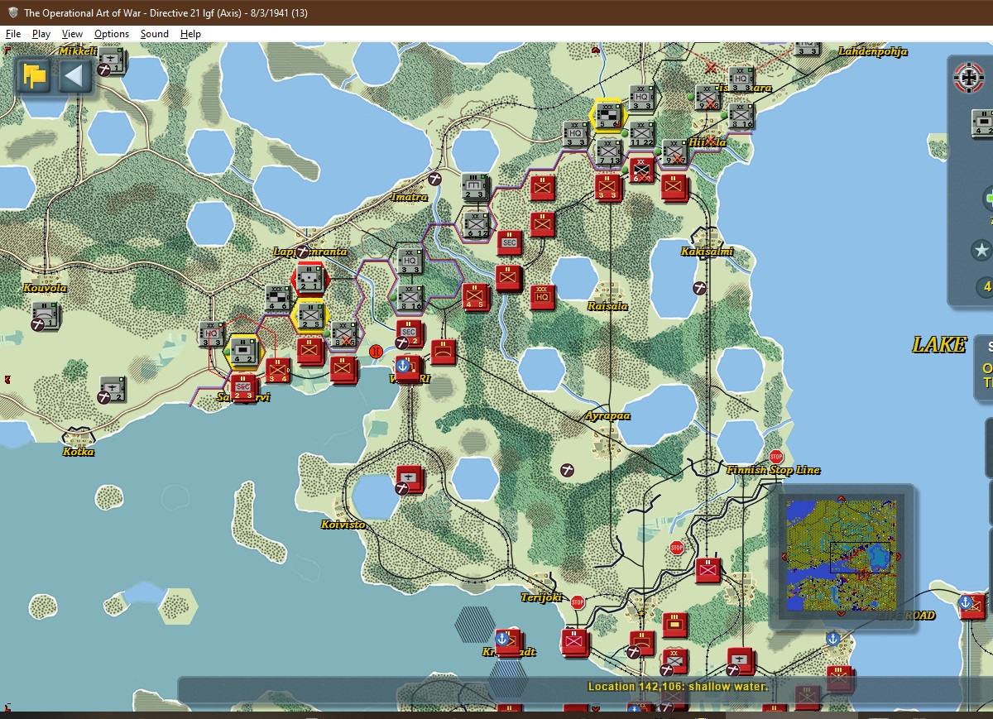Click the iron cross emblem in right panel

click(967, 78)
